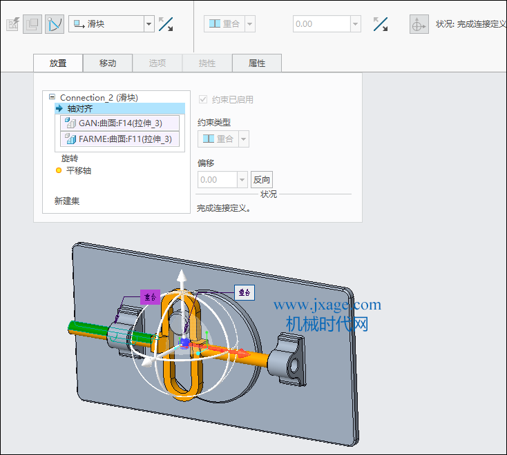Screen dimensions: 507x455
Task: Toggle the 约束已启用 checkbox
Action: [203, 99]
